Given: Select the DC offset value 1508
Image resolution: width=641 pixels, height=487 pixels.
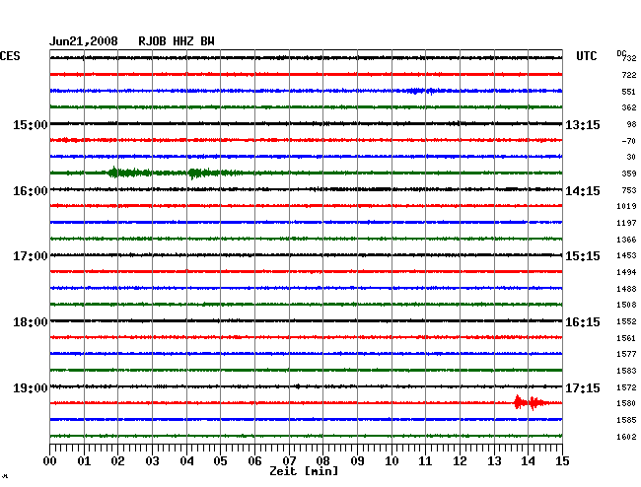Looking at the screenshot, I should (x=626, y=305).
